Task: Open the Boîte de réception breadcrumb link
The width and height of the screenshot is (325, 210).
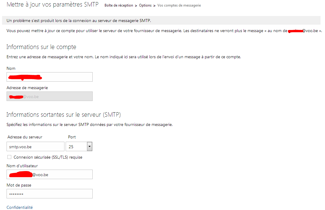Action: (119, 5)
